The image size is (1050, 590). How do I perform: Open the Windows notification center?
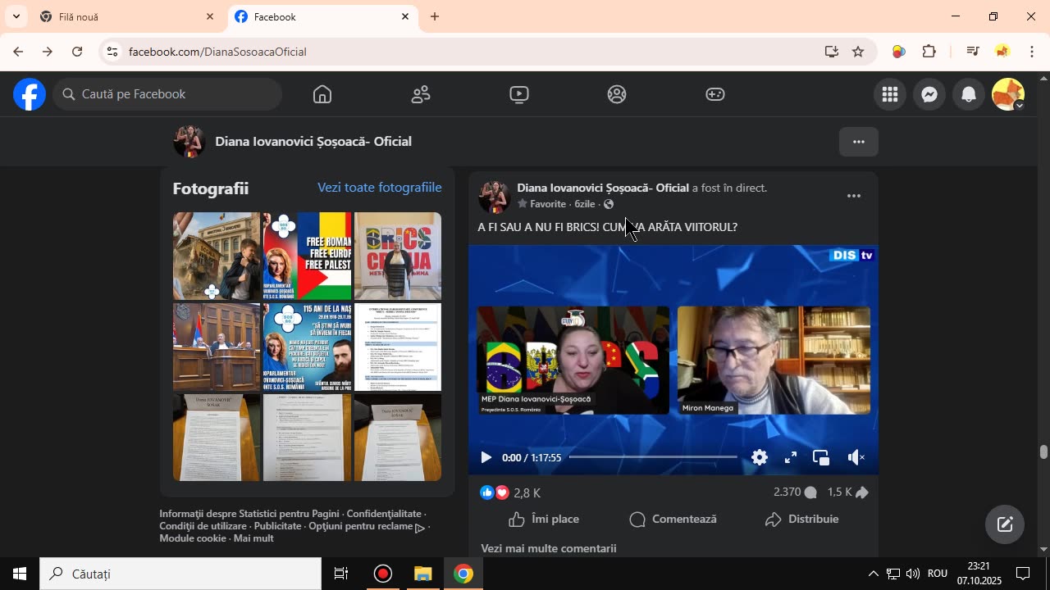[x=1024, y=574]
